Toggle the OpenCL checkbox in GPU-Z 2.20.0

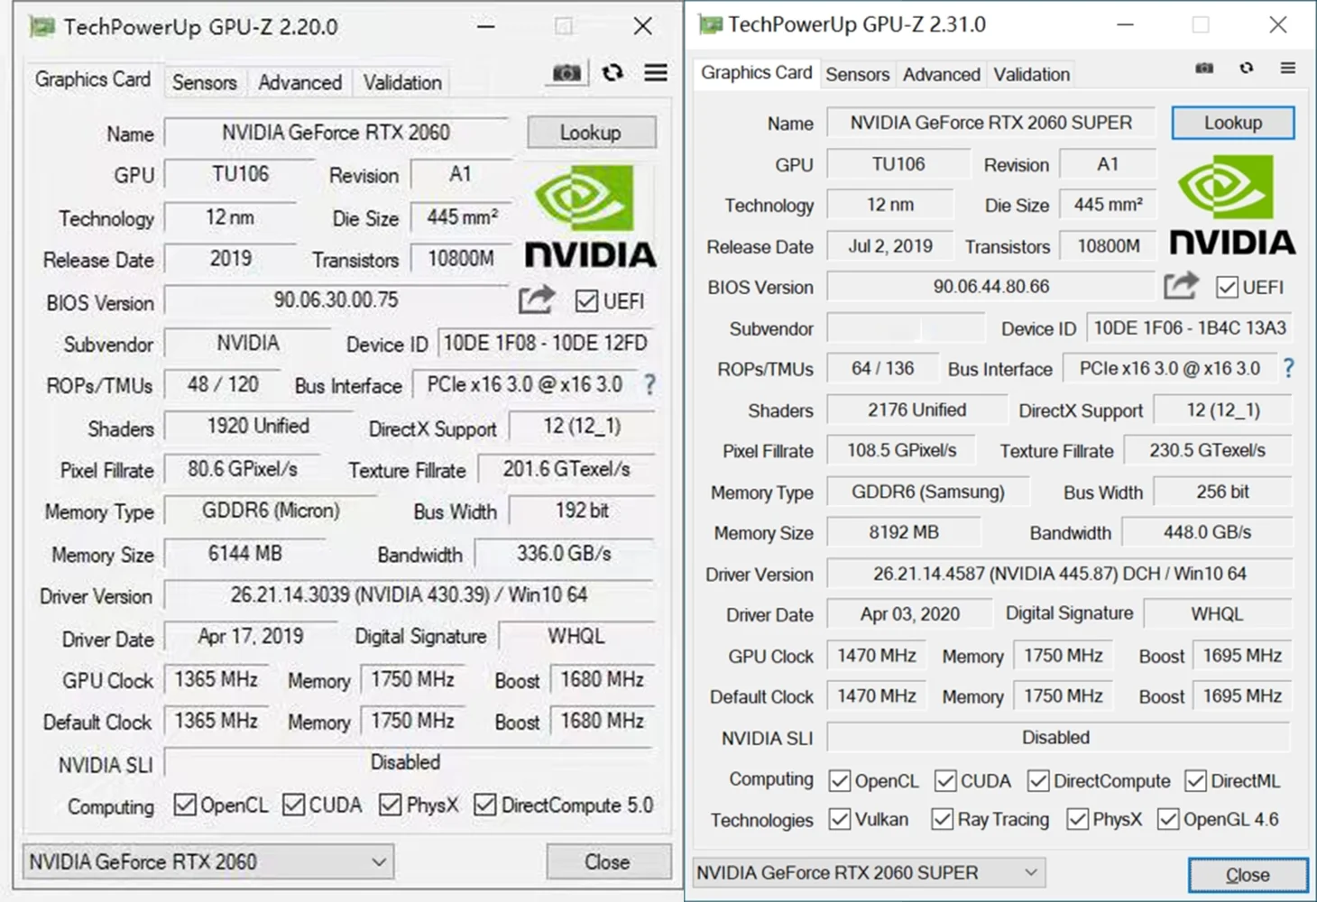[x=185, y=804]
